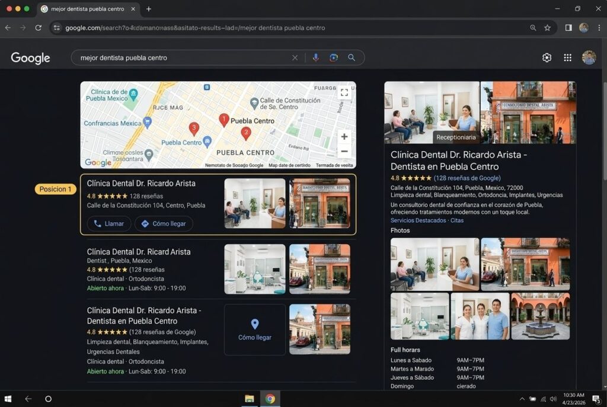Select the mejor dentista puebla centro tab

87,9
